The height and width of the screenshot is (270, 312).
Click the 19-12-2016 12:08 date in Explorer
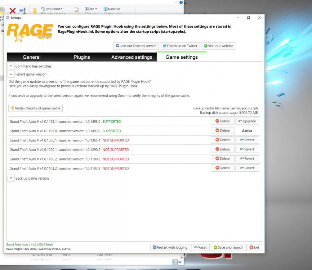tap(41, 255)
